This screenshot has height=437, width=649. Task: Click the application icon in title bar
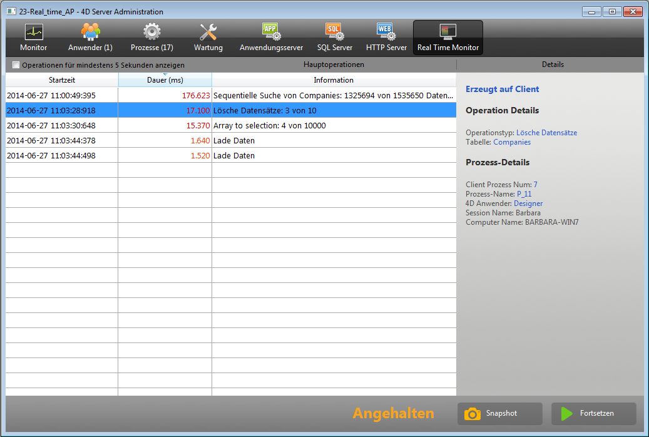coord(11,11)
